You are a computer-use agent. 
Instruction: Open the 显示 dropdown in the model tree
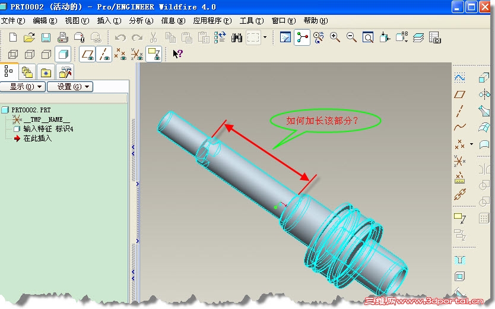23,87
